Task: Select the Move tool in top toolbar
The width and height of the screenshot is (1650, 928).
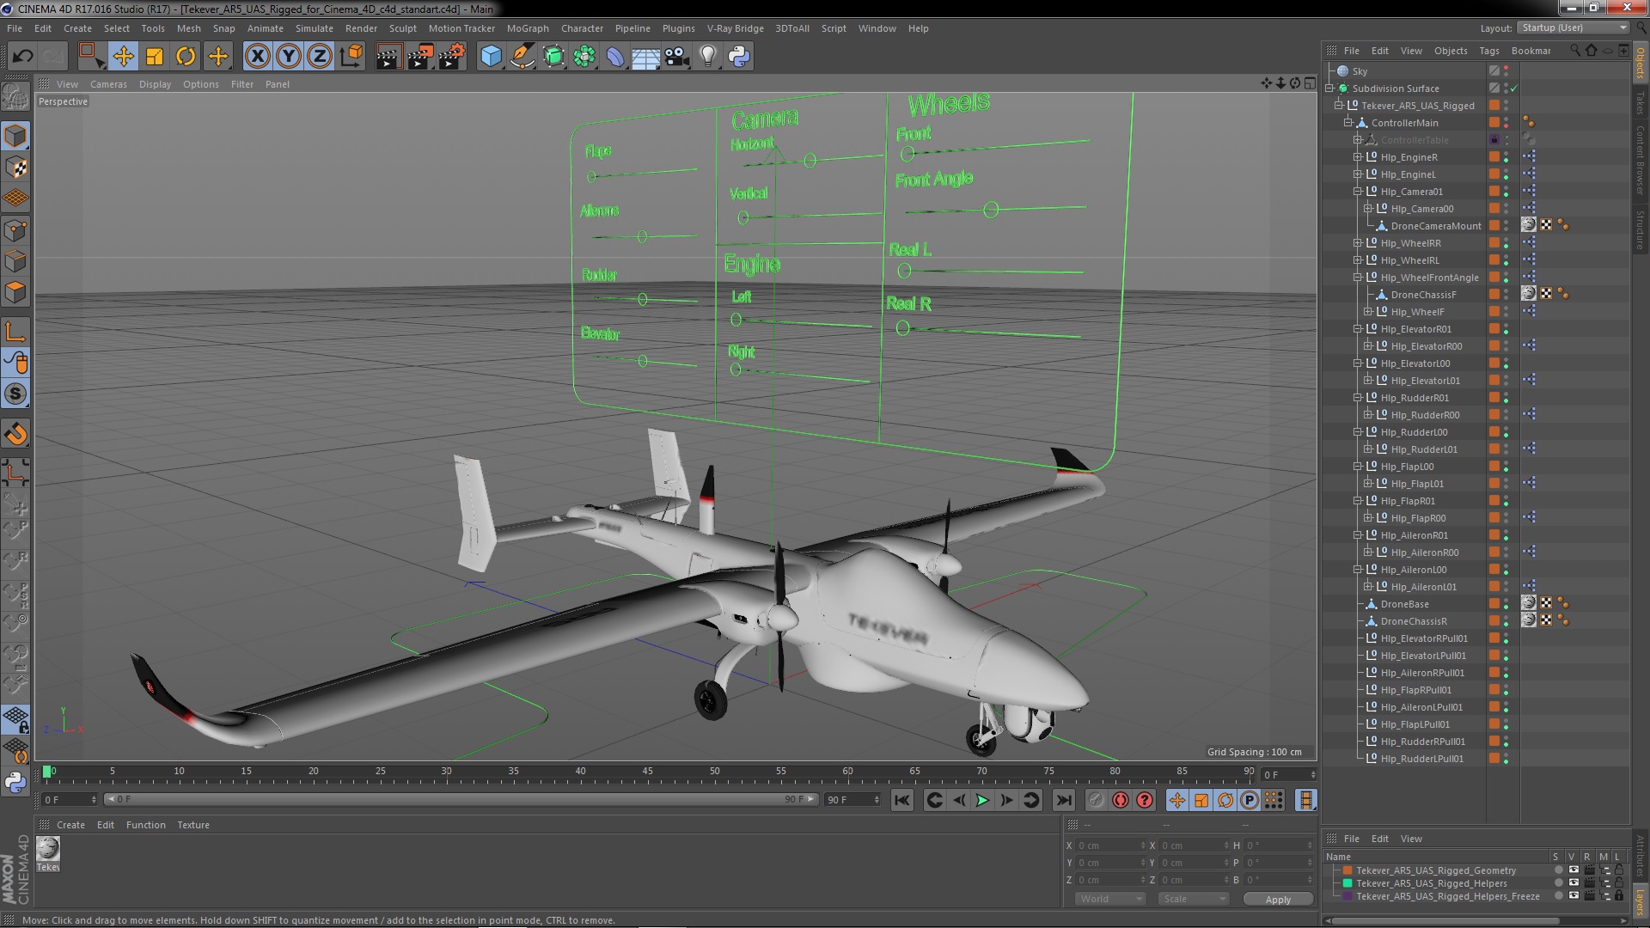Action: pos(123,57)
